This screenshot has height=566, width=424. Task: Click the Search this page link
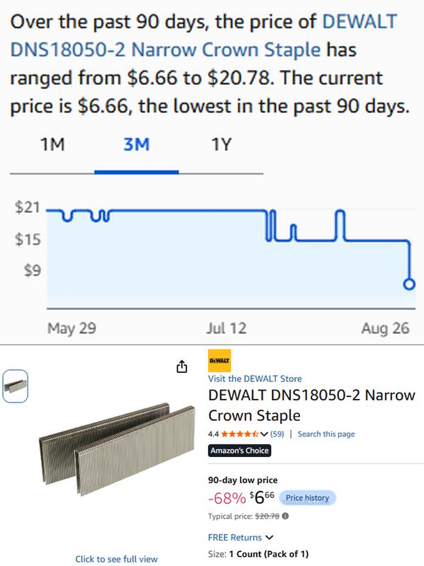click(x=326, y=434)
